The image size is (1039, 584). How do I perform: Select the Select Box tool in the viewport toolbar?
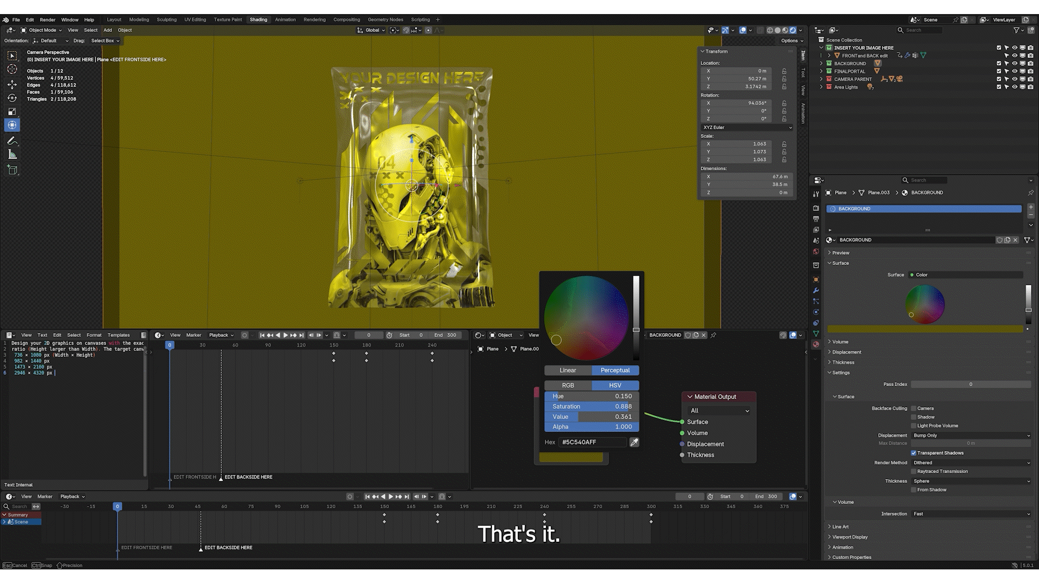(x=12, y=55)
